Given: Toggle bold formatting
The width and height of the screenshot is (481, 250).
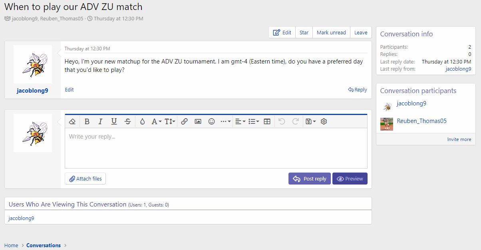Looking at the screenshot, I should 87,121.
